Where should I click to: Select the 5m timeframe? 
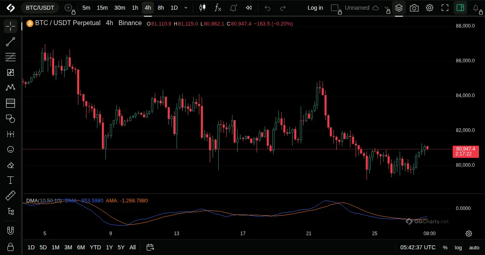[x=86, y=8]
